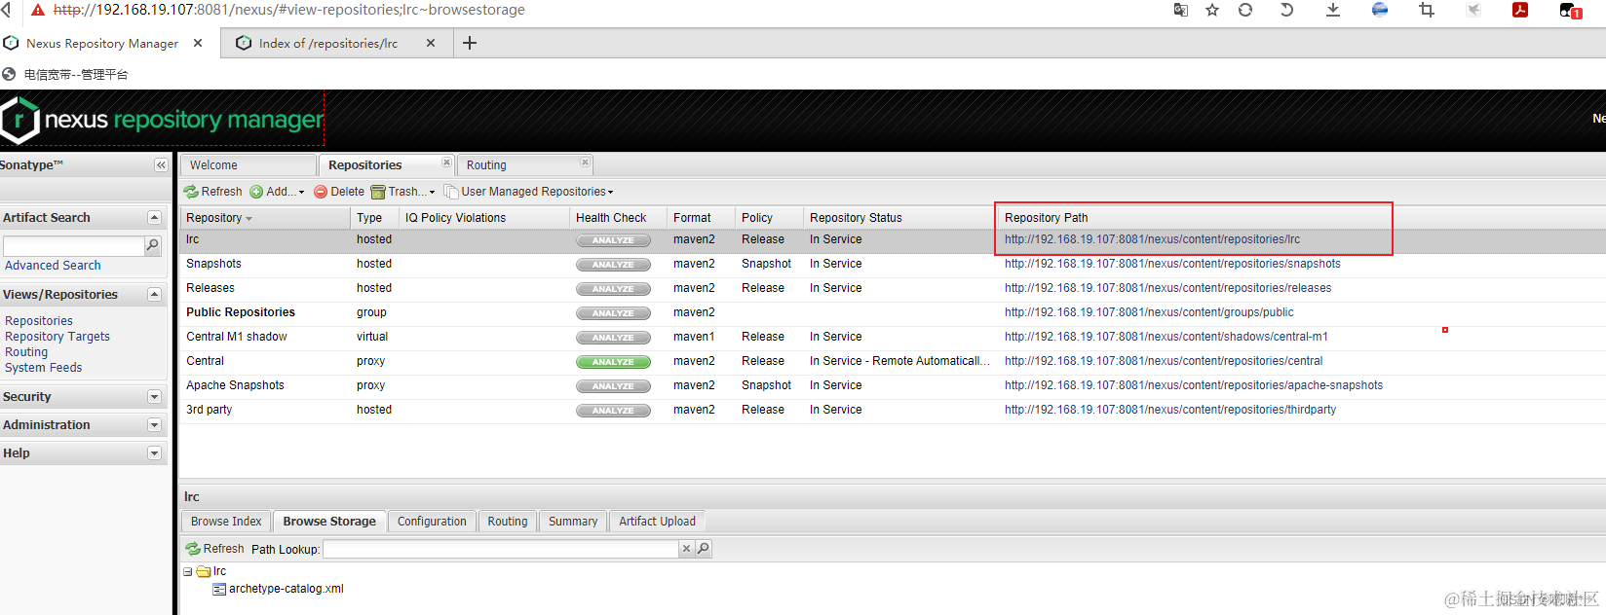
Task: Collapse the Artifact Search section
Action: [x=154, y=217]
